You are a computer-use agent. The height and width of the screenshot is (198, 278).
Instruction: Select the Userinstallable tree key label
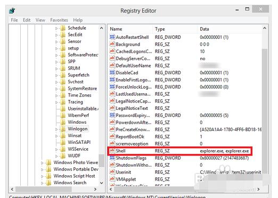point(83,109)
